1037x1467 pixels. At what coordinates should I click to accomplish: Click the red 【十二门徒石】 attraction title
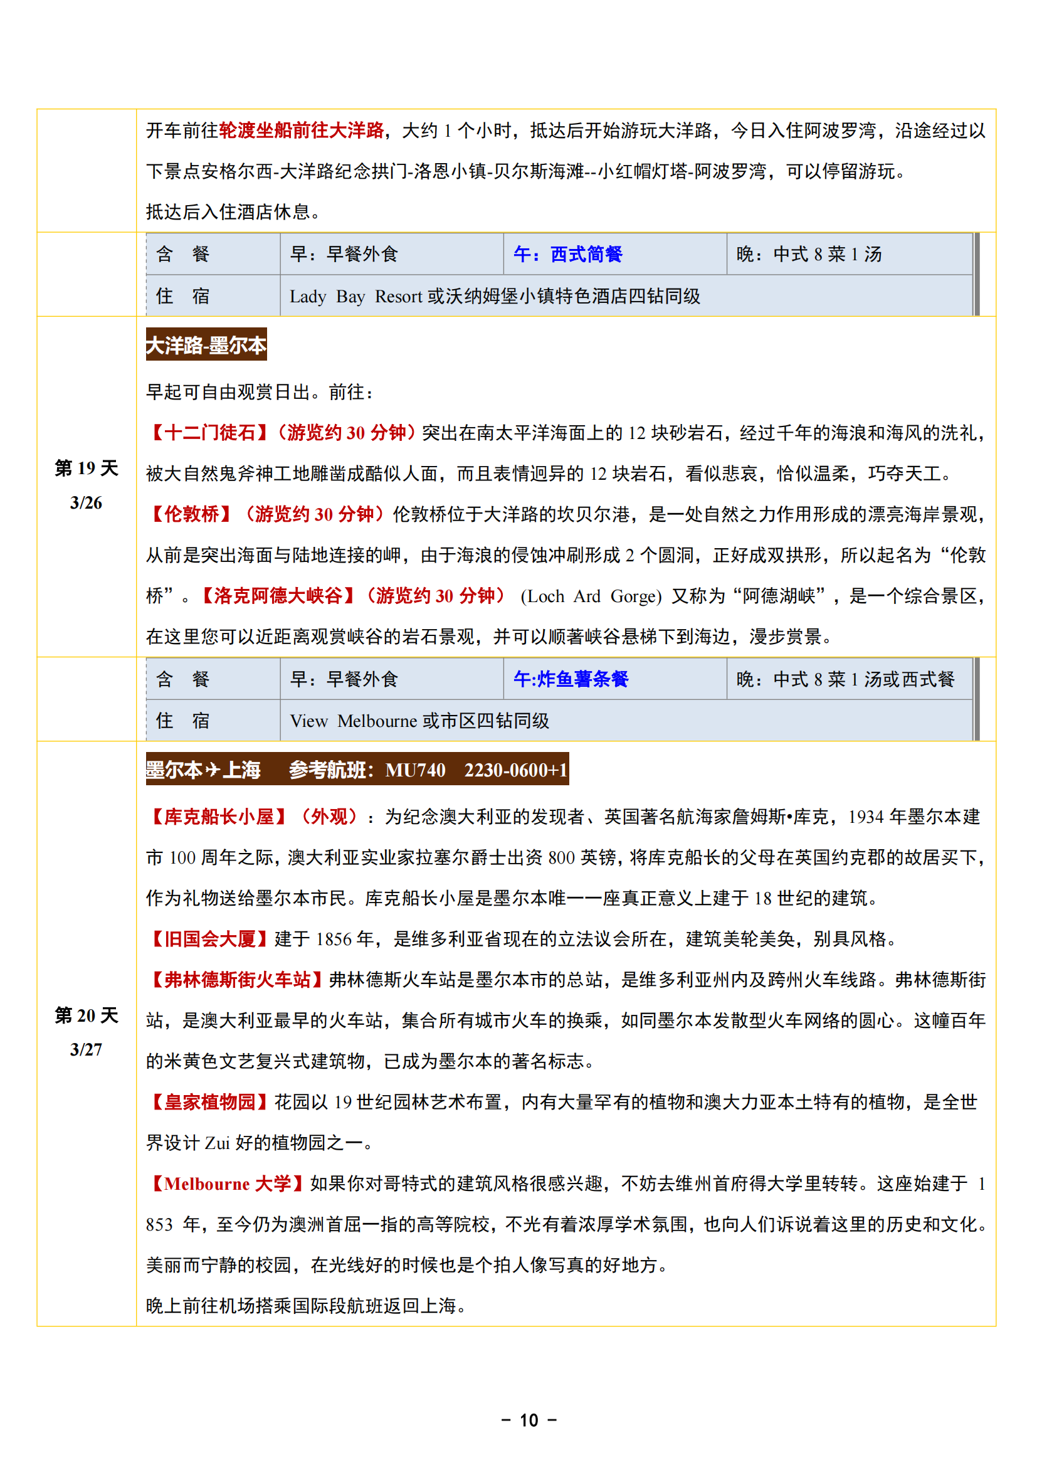click(x=209, y=433)
